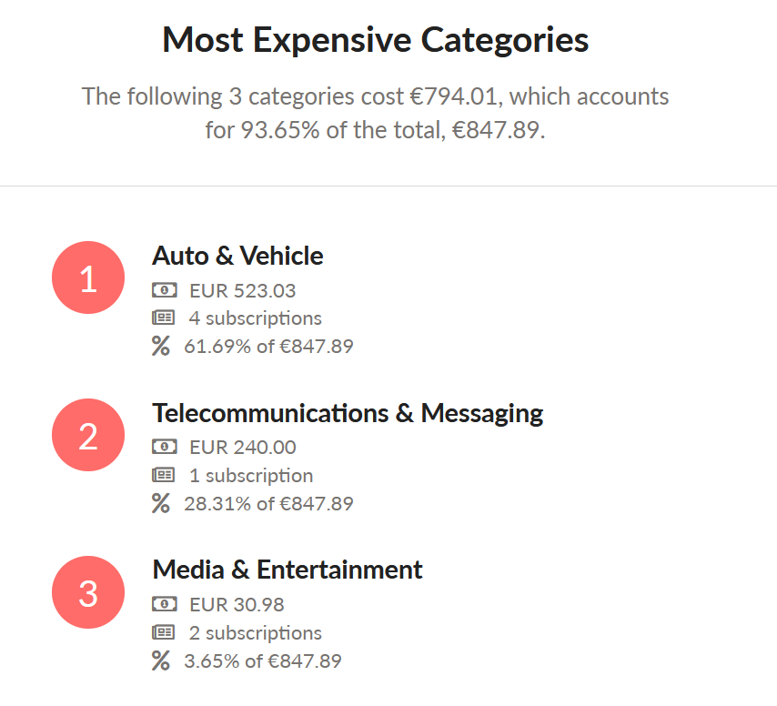Click money icon beside EUR 30.98
Viewport: 777px width, 706px height.
click(164, 604)
